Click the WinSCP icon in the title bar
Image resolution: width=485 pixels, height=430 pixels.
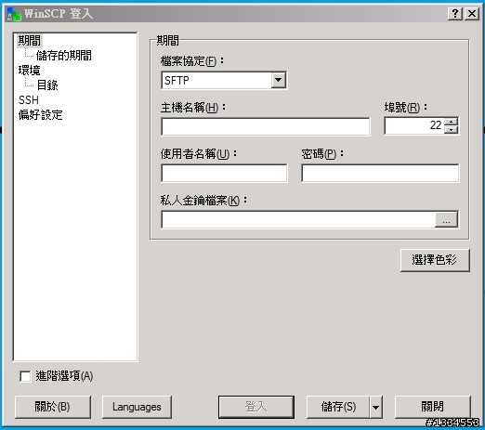coord(14,14)
